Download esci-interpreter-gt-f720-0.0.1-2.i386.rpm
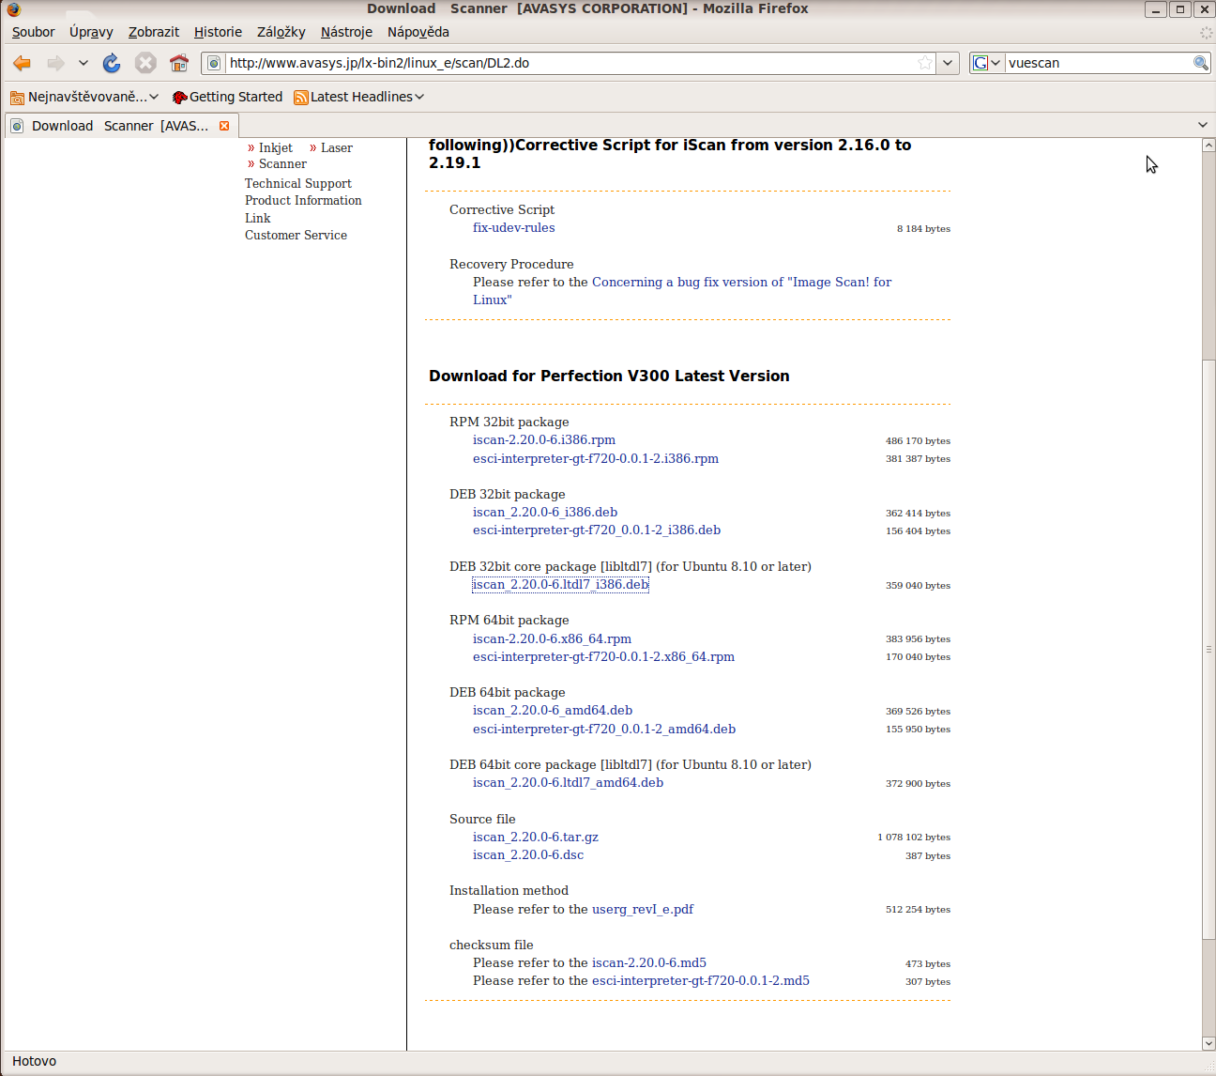This screenshot has height=1076, width=1216. click(596, 458)
